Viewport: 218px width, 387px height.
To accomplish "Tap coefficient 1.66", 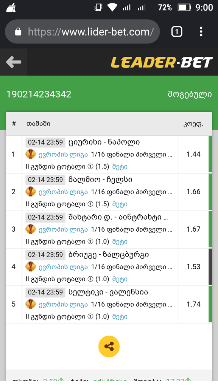I will (193, 192).
